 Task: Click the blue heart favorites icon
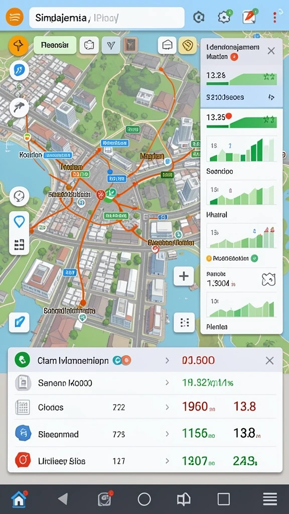click(20, 222)
